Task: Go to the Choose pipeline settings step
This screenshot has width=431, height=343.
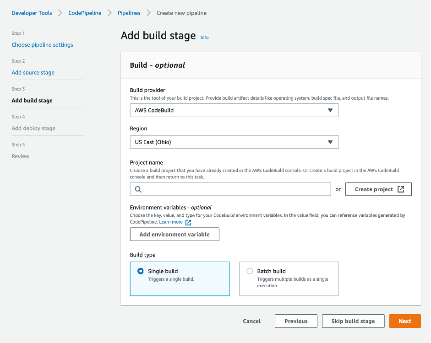Action: pyautogui.click(x=42, y=44)
